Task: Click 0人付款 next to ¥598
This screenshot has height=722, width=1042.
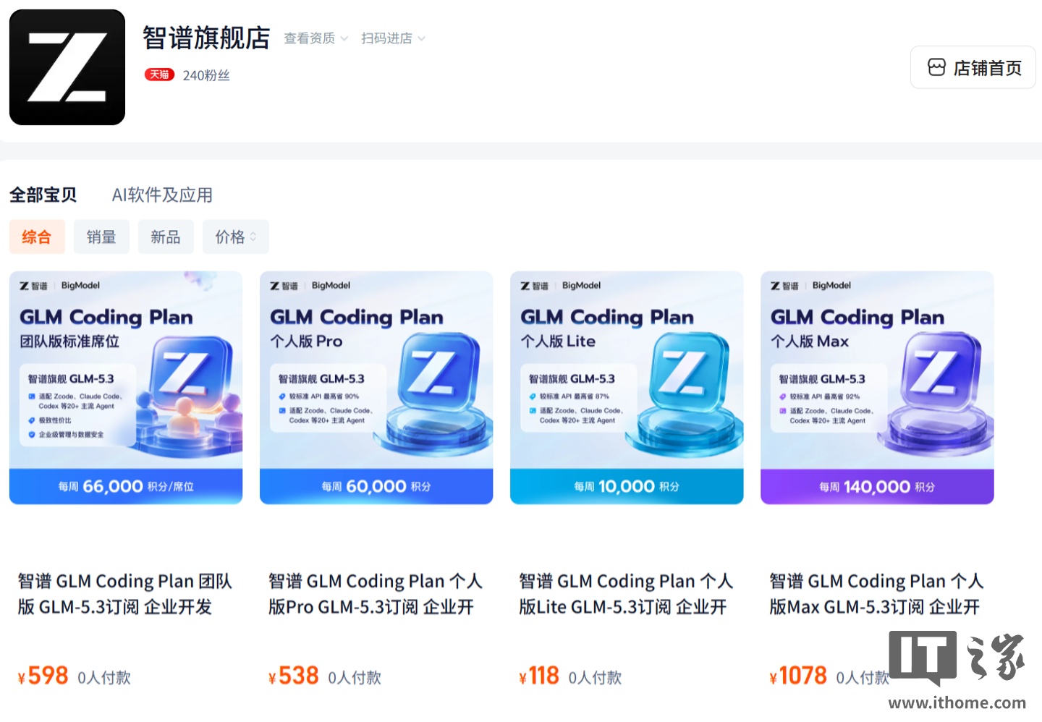Action: [104, 678]
